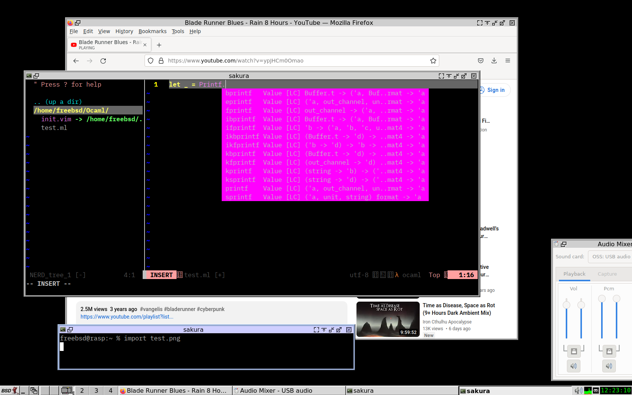Click the show desktop taskbar icon
632x395 pixels.
[x=24, y=390]
